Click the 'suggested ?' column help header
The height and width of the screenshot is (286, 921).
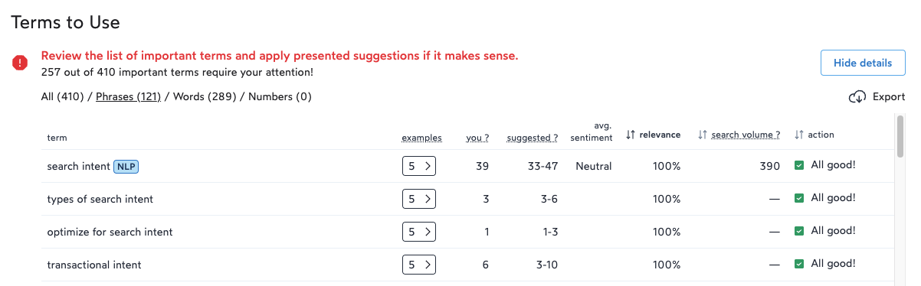(x=532, y=138)
